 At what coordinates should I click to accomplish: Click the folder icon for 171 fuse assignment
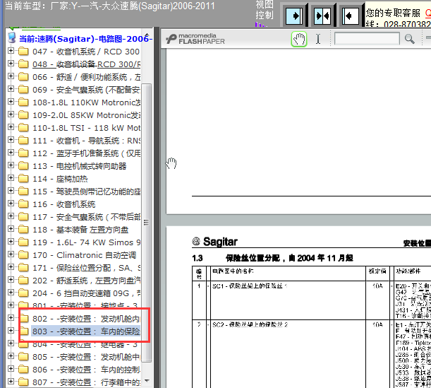23,268
